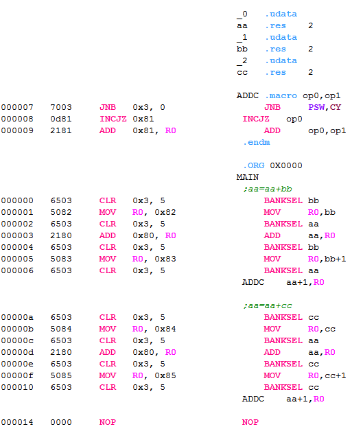Click address 000014
This screenshot has height=431, width=363.
click(17, 422)
